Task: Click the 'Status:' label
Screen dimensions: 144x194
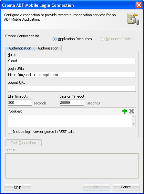Action: coord(11,150)
